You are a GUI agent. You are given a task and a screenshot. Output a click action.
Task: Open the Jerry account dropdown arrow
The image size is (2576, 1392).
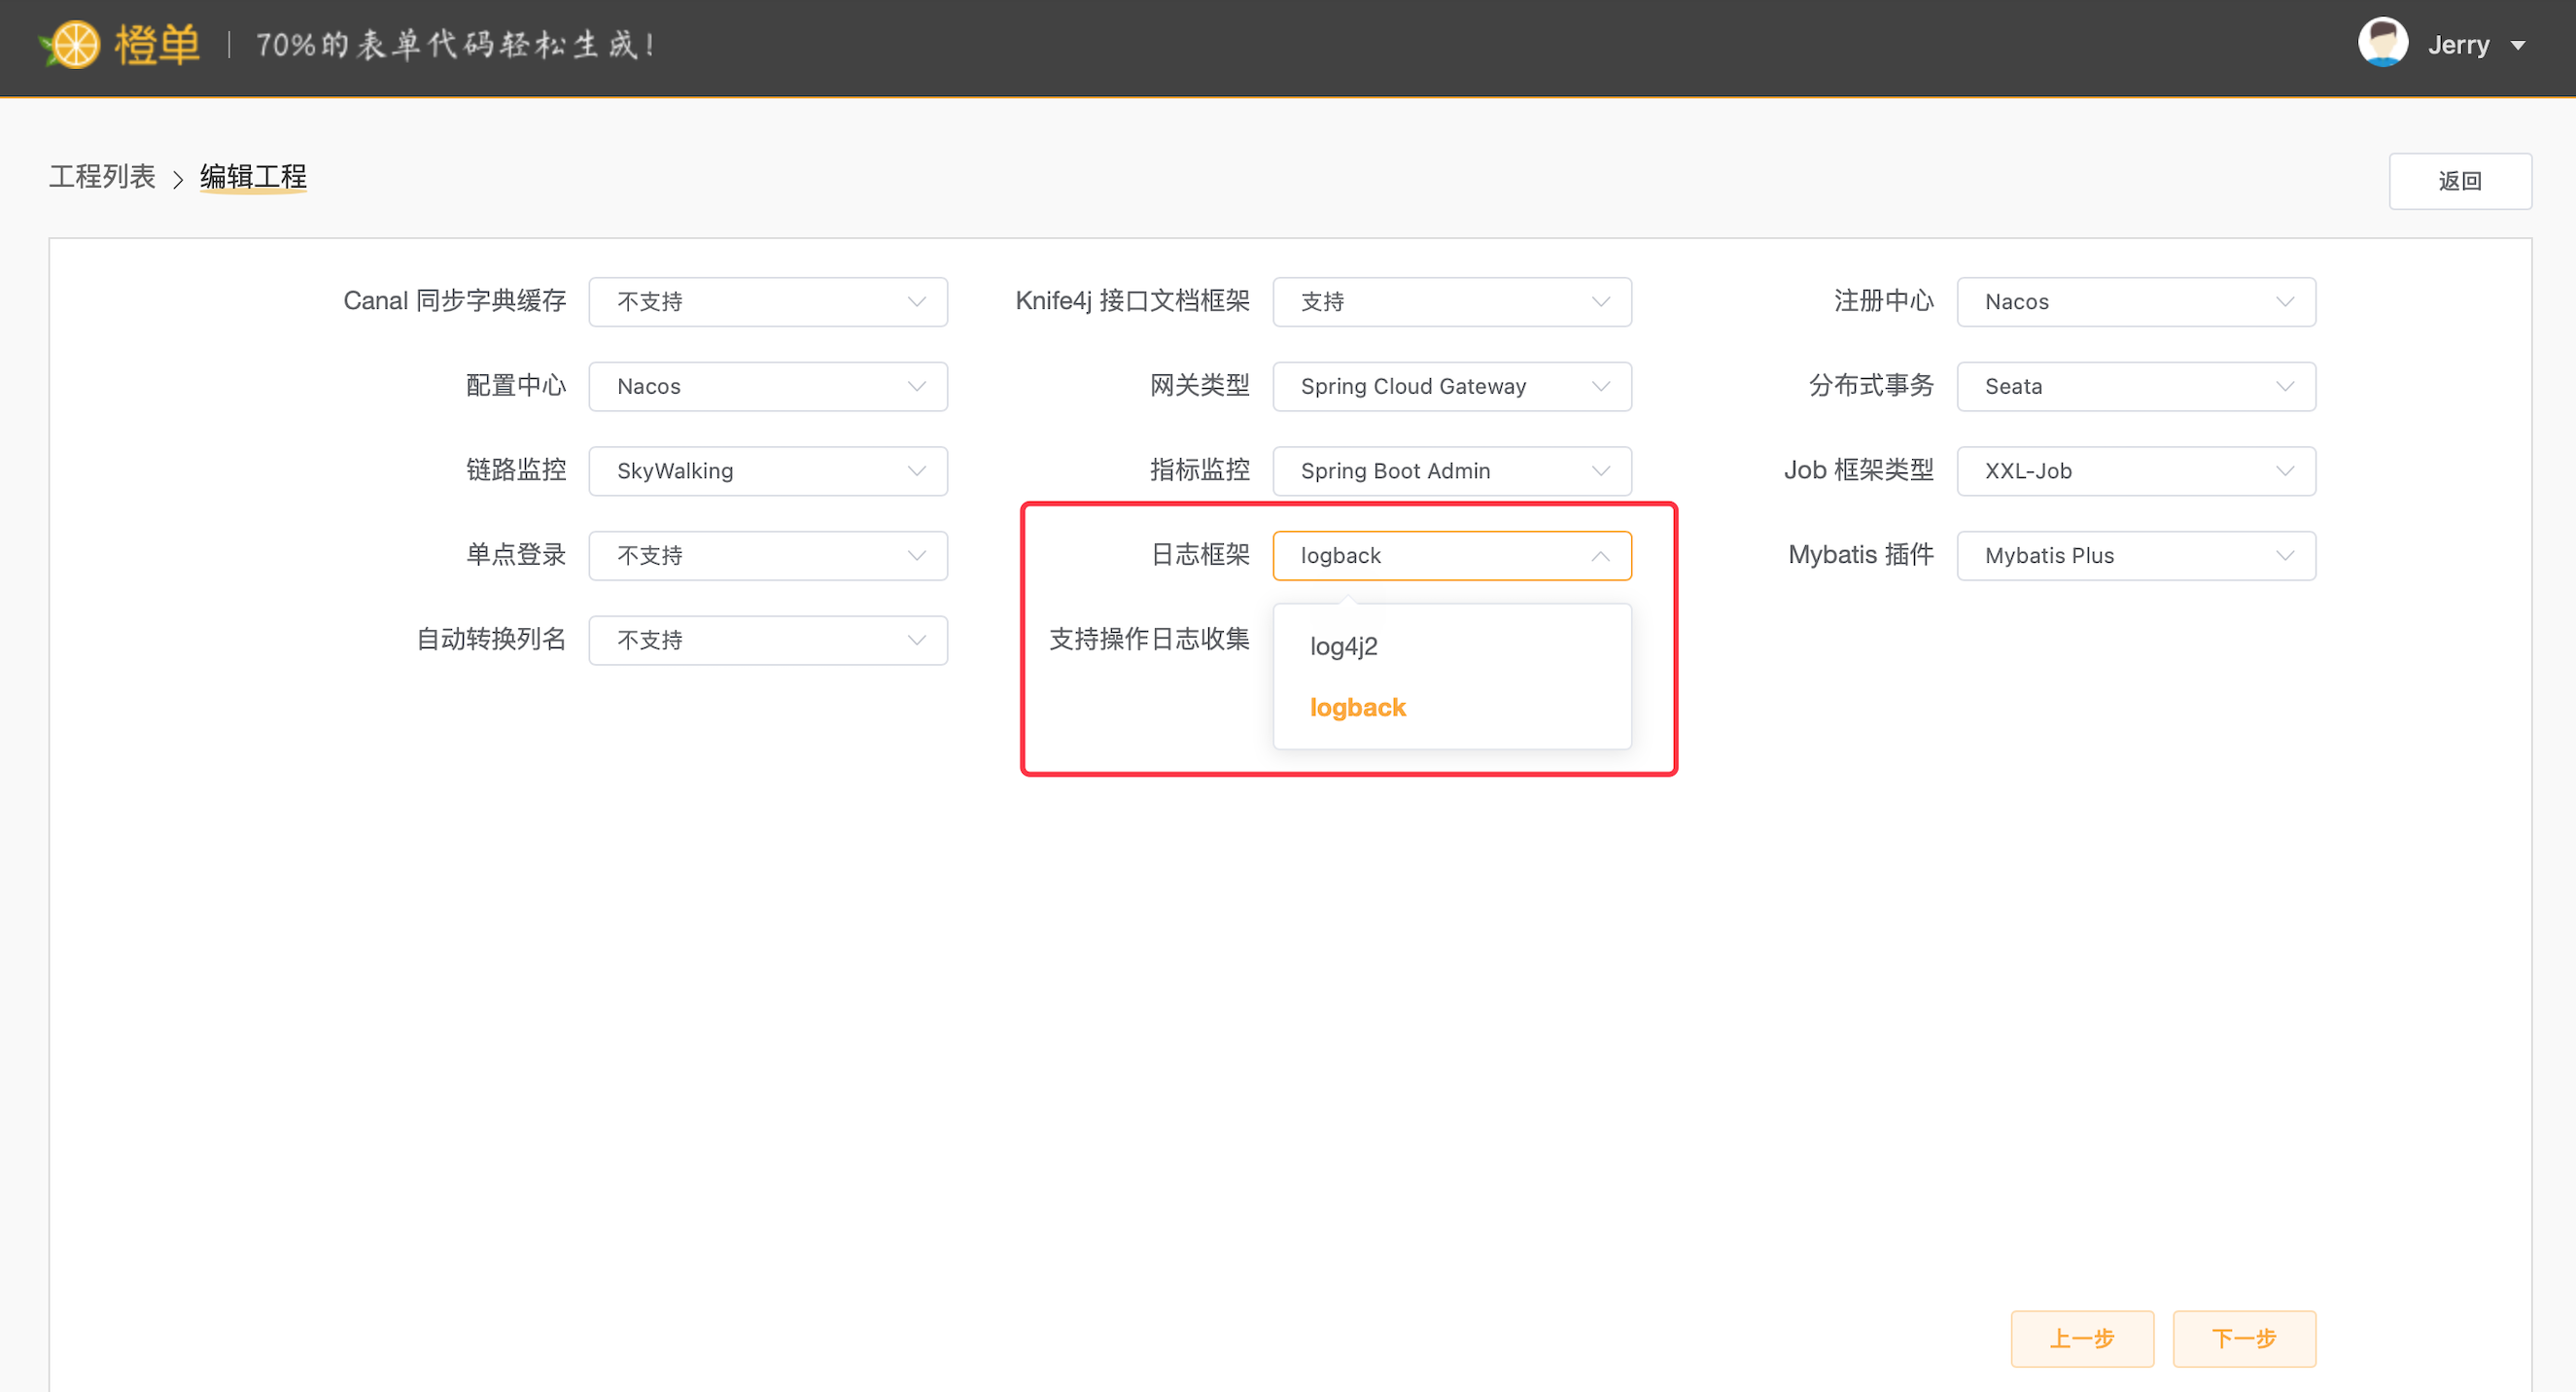pyautogui.click(x=2518, y=46)
